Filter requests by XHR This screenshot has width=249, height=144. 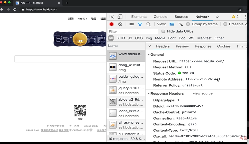[x=121, y=38]
